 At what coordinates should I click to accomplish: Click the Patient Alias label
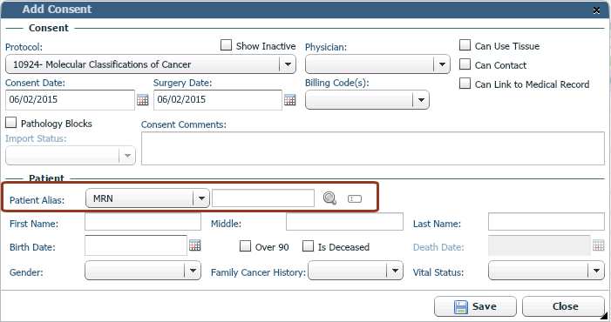coord(37,200)
